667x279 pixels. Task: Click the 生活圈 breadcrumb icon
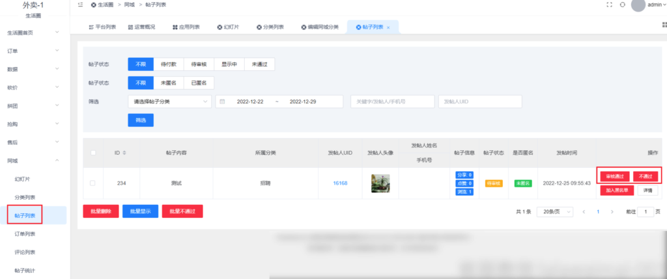point(93,5)
